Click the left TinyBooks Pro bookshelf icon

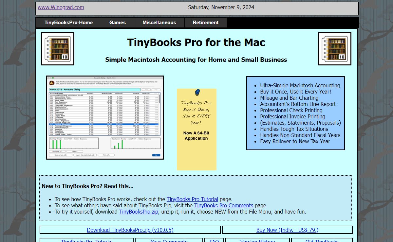tap(58, 49)
